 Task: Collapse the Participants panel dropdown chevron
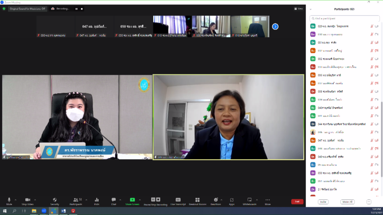pos(311,9)
